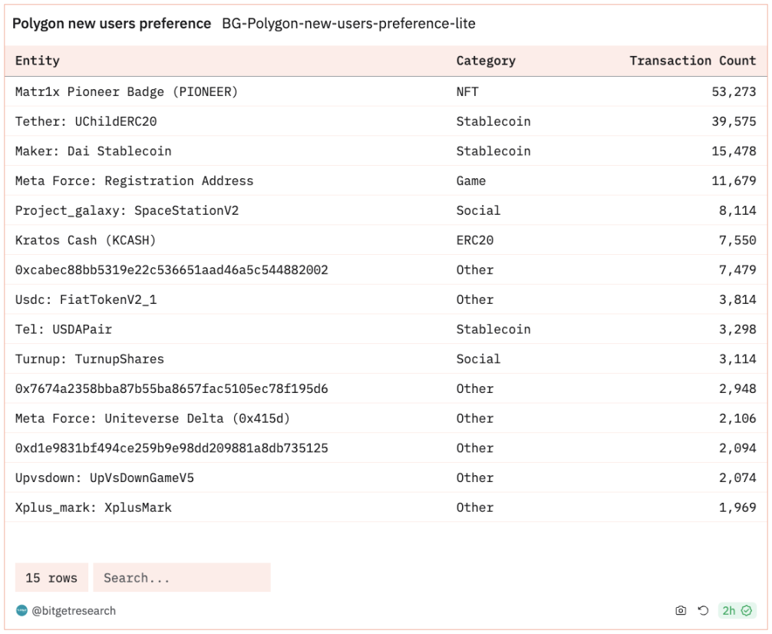Select Meta Force: Registration Address cell

point(134,181)
